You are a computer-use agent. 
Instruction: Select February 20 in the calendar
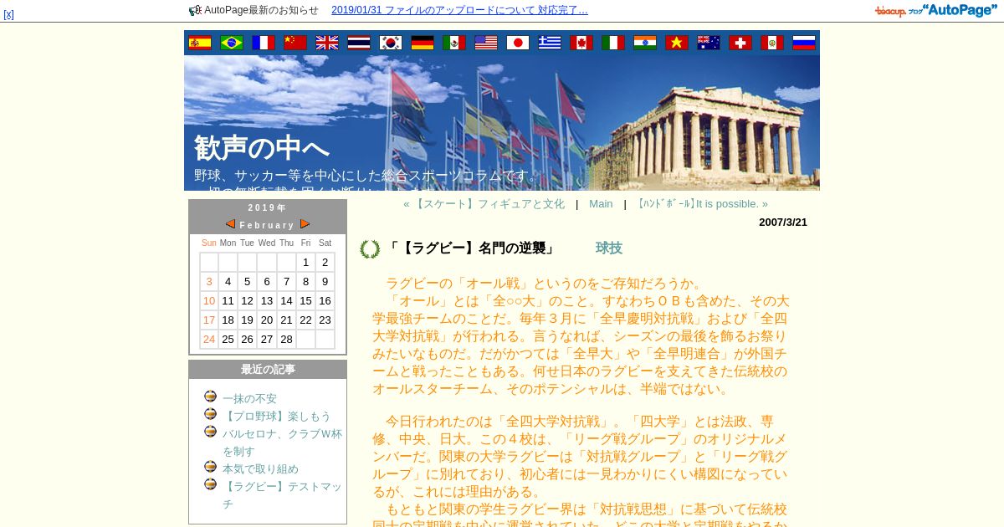click(x=267, y=320)
